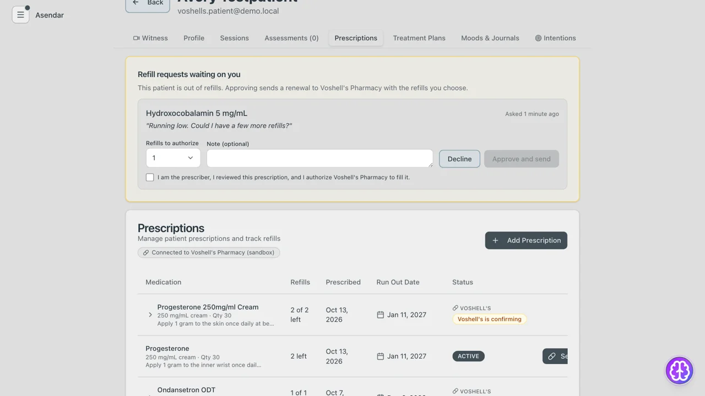Viewport: 705px width, 396px height.
Task: Open the hamburger sidebar menu
Action: [20, 15]
